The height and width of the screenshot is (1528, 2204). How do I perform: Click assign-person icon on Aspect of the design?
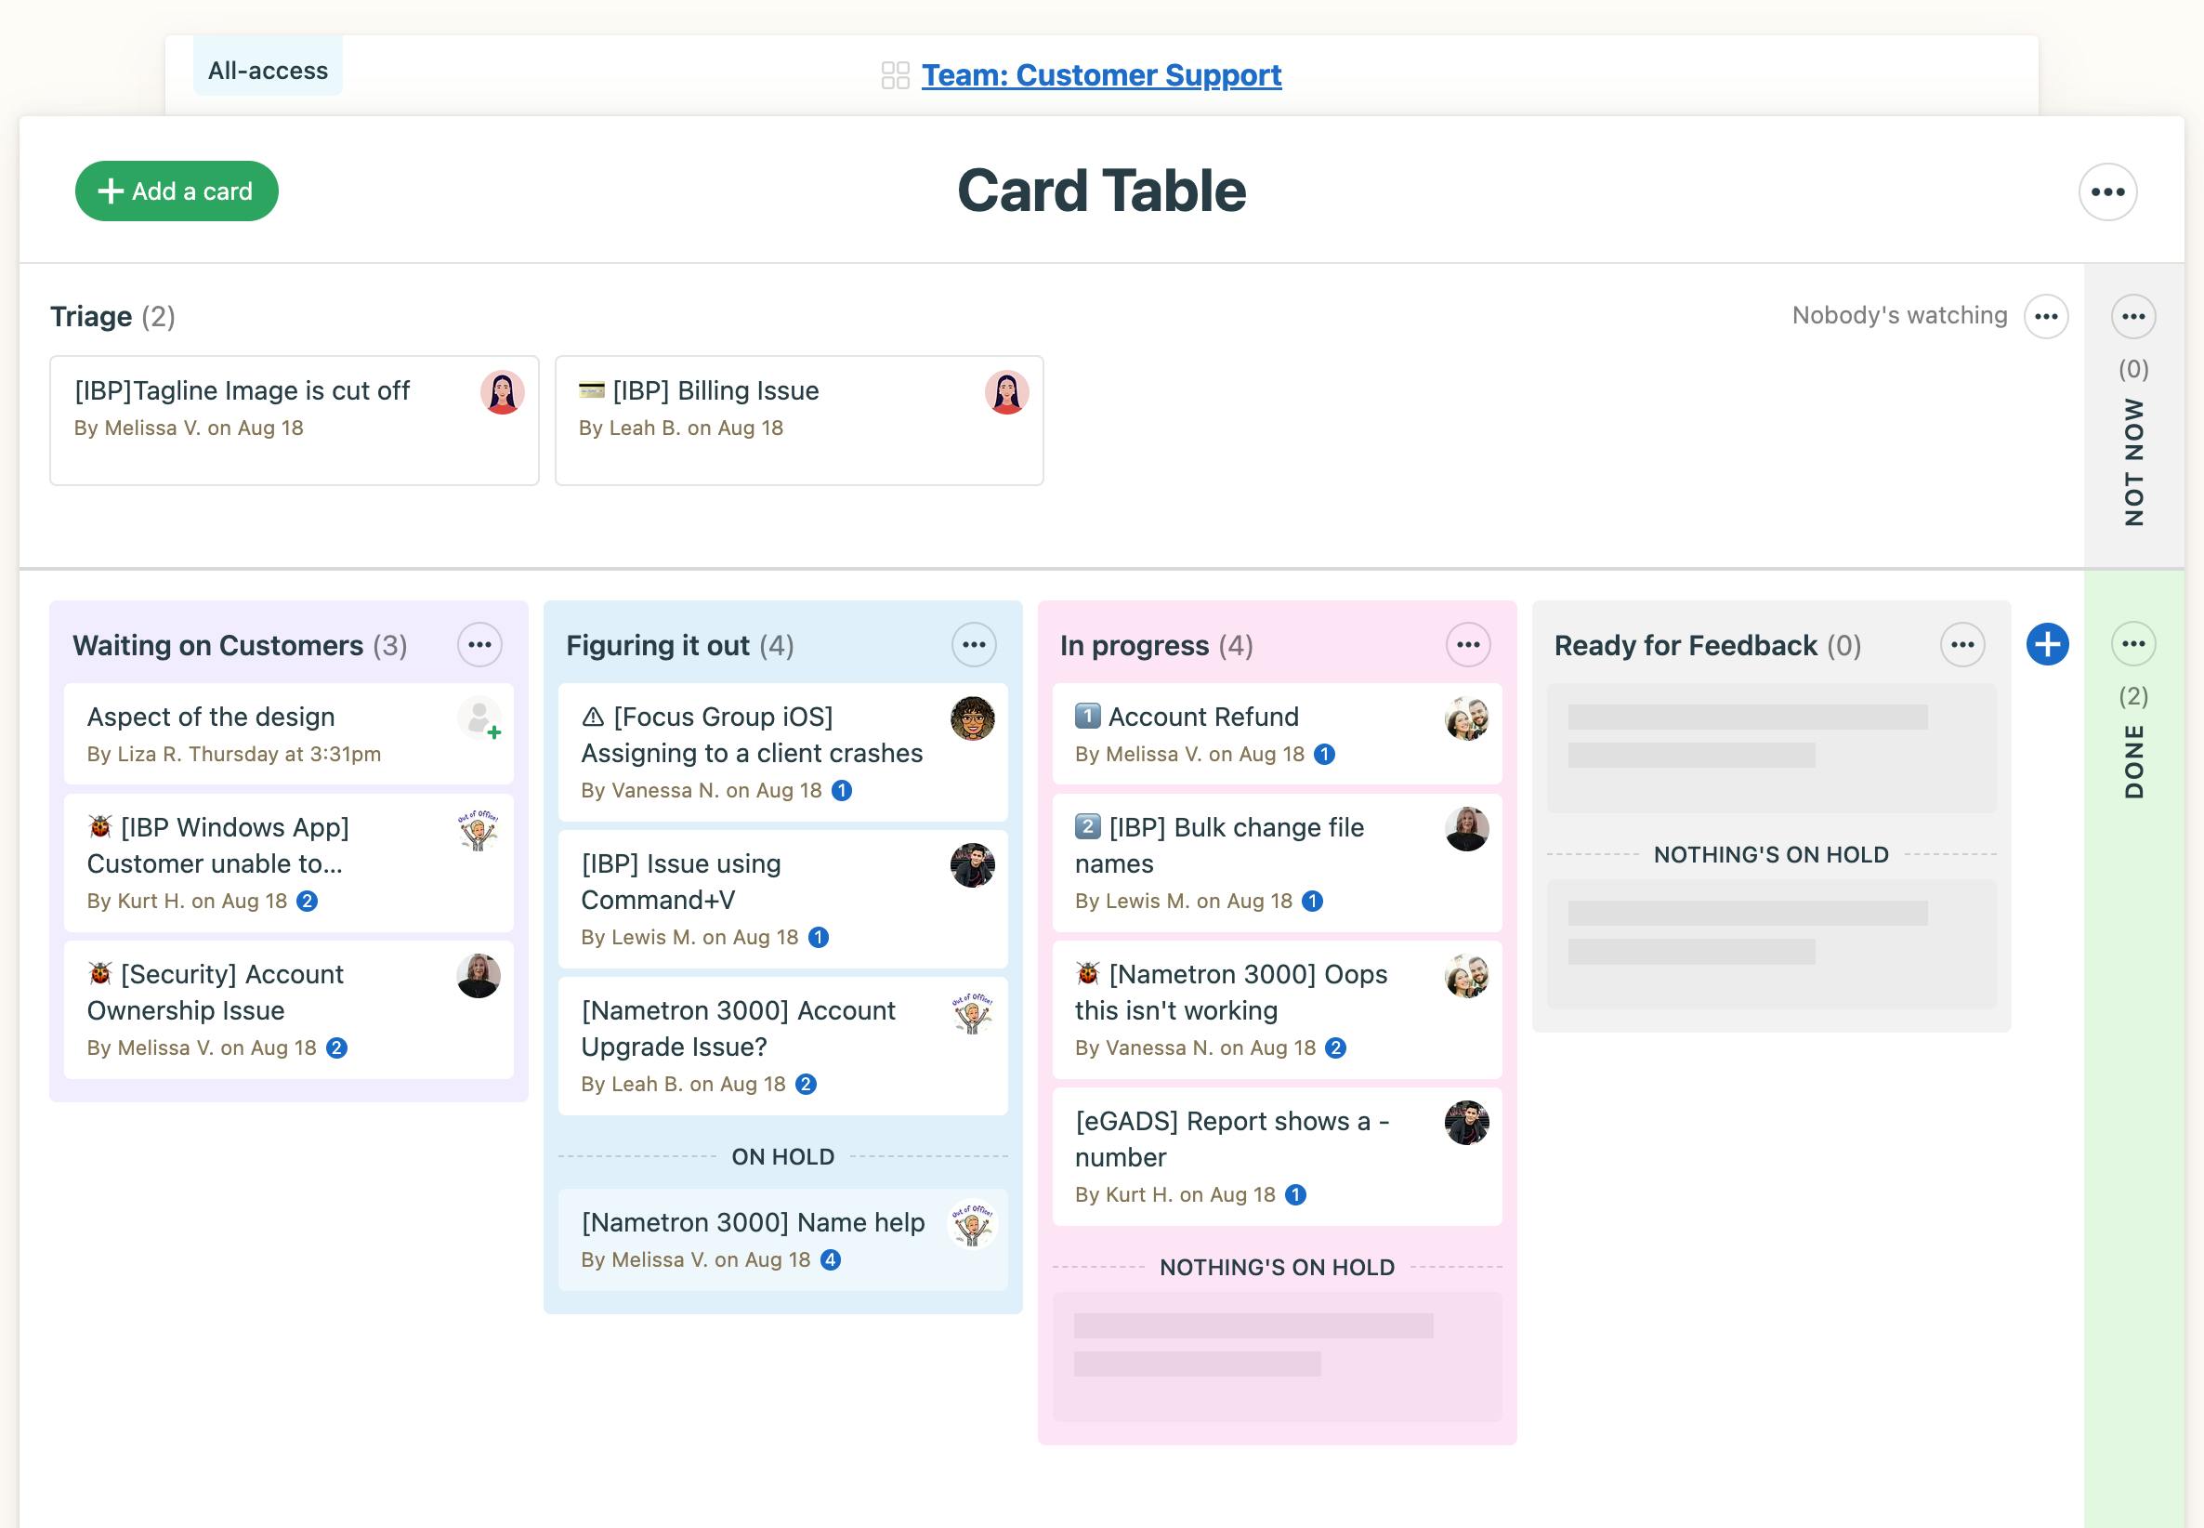[x=480, y=719]
